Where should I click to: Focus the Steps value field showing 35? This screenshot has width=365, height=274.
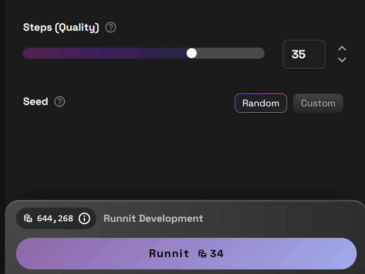click(x=304, y=55)
